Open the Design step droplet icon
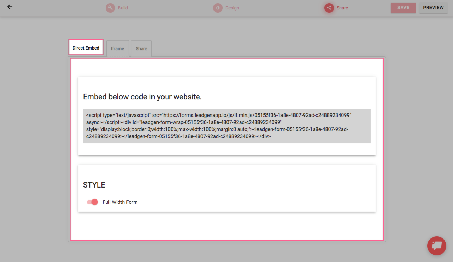This screenshot has width=453, height=262. coord(218,8)
